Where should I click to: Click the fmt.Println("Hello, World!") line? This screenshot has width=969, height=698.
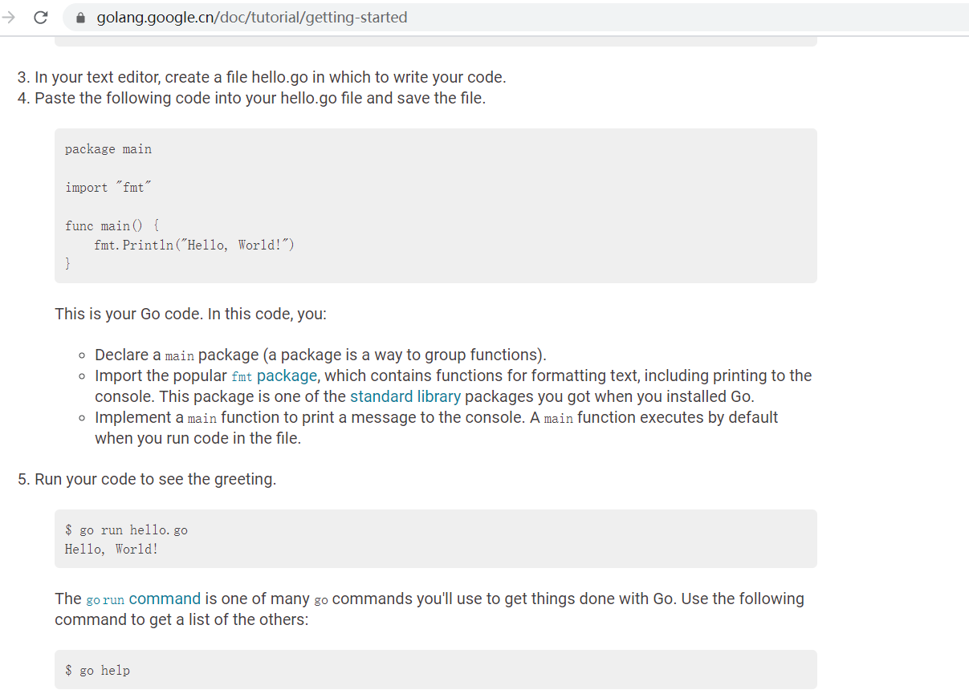click(194, 245)
